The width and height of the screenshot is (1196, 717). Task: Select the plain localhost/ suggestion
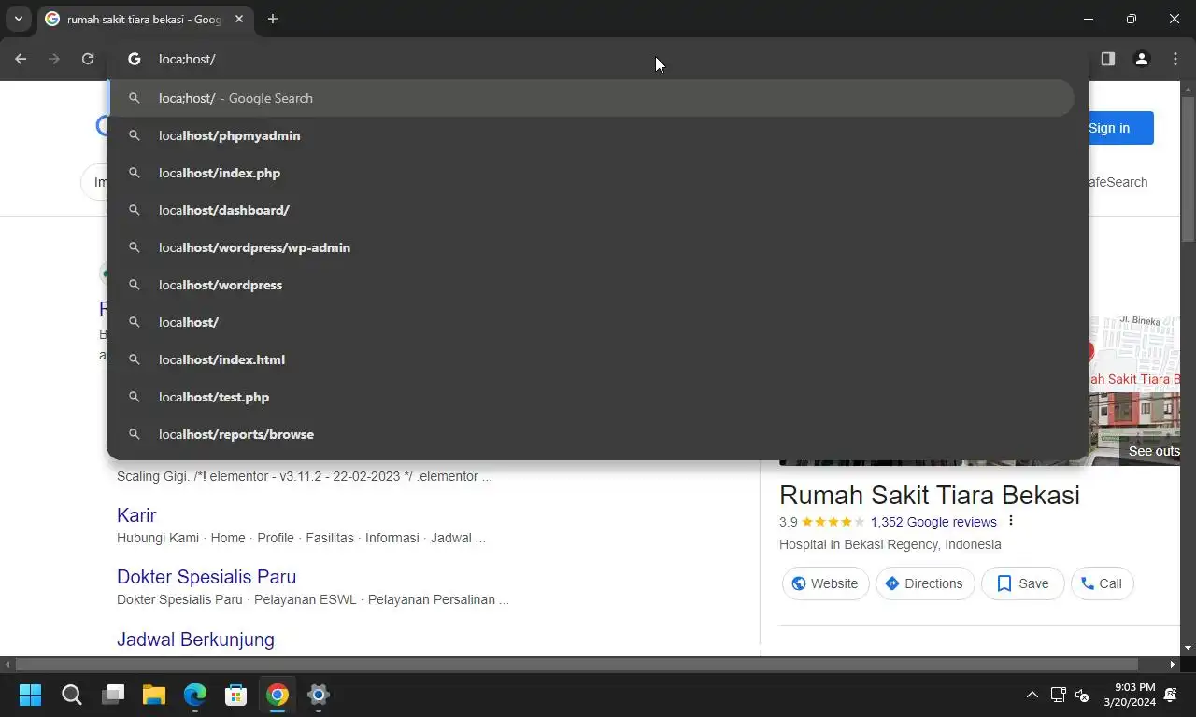point(591,322)
